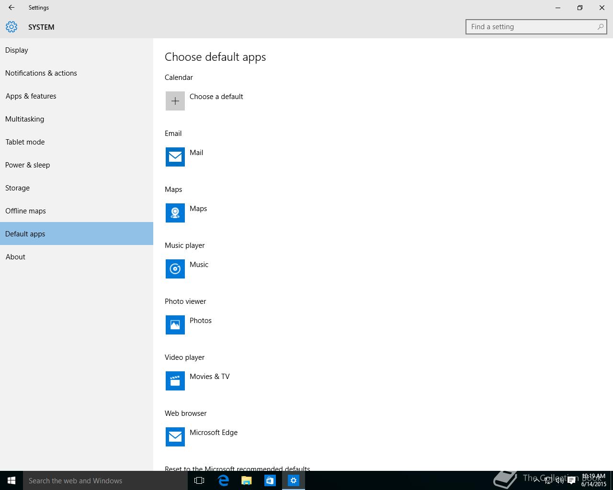Click the SYSTEM title text
Screen dimensions: 613x490
(x=41, y=27)
